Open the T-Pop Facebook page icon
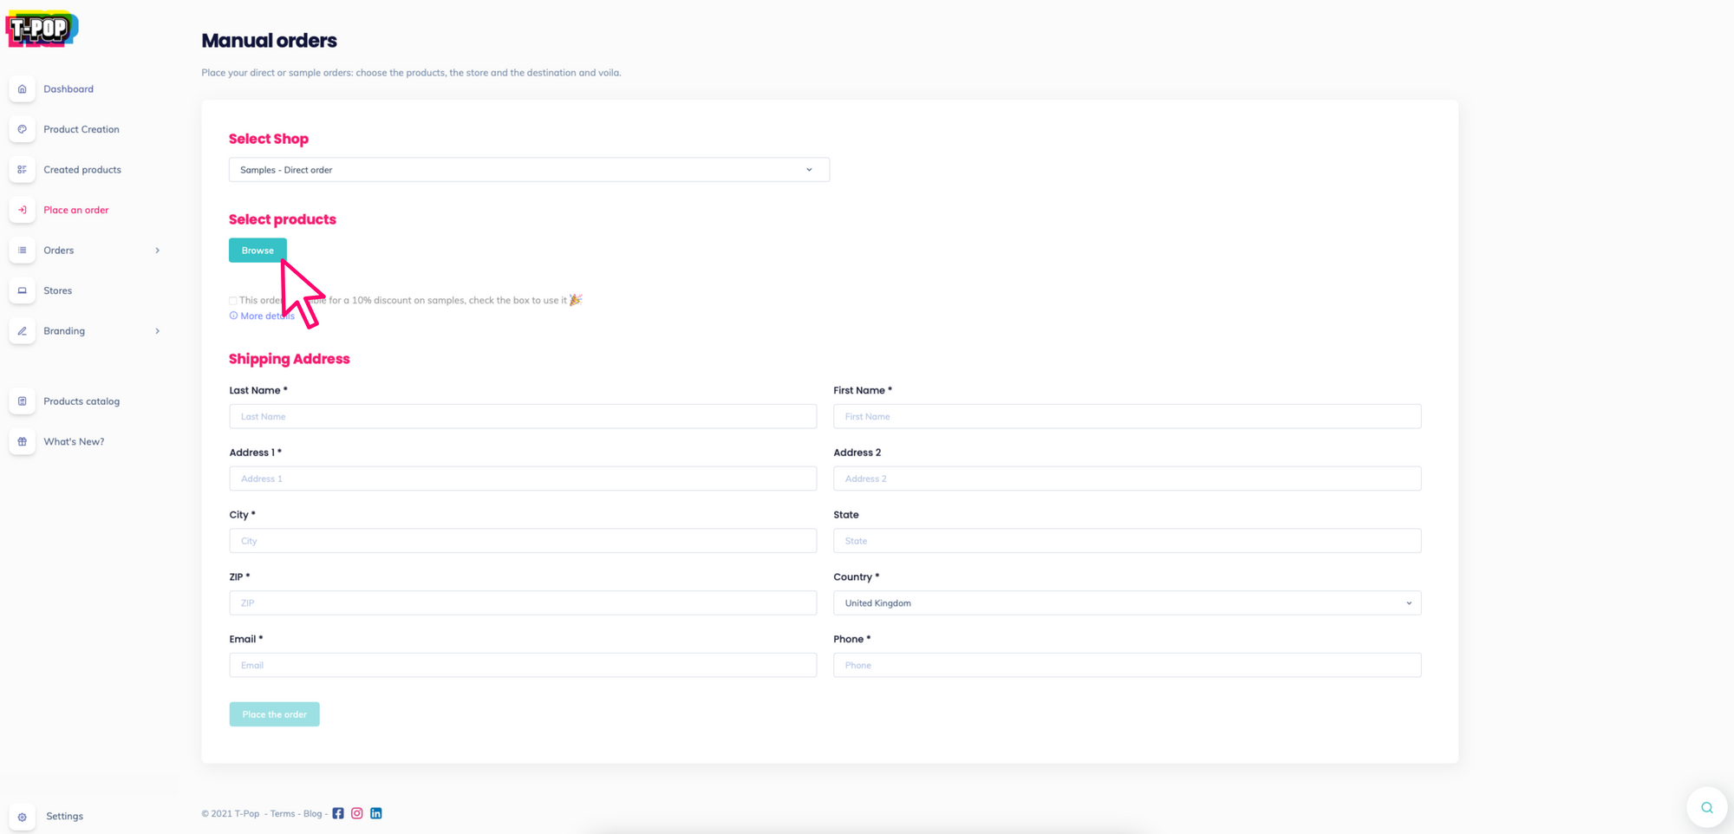 pyautogui.click(x=338, y=813)
